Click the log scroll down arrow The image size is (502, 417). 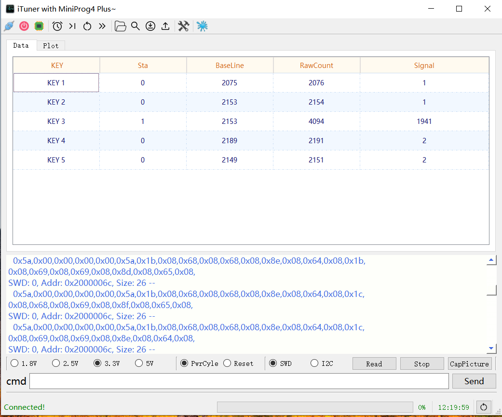[x=491, y=349]
